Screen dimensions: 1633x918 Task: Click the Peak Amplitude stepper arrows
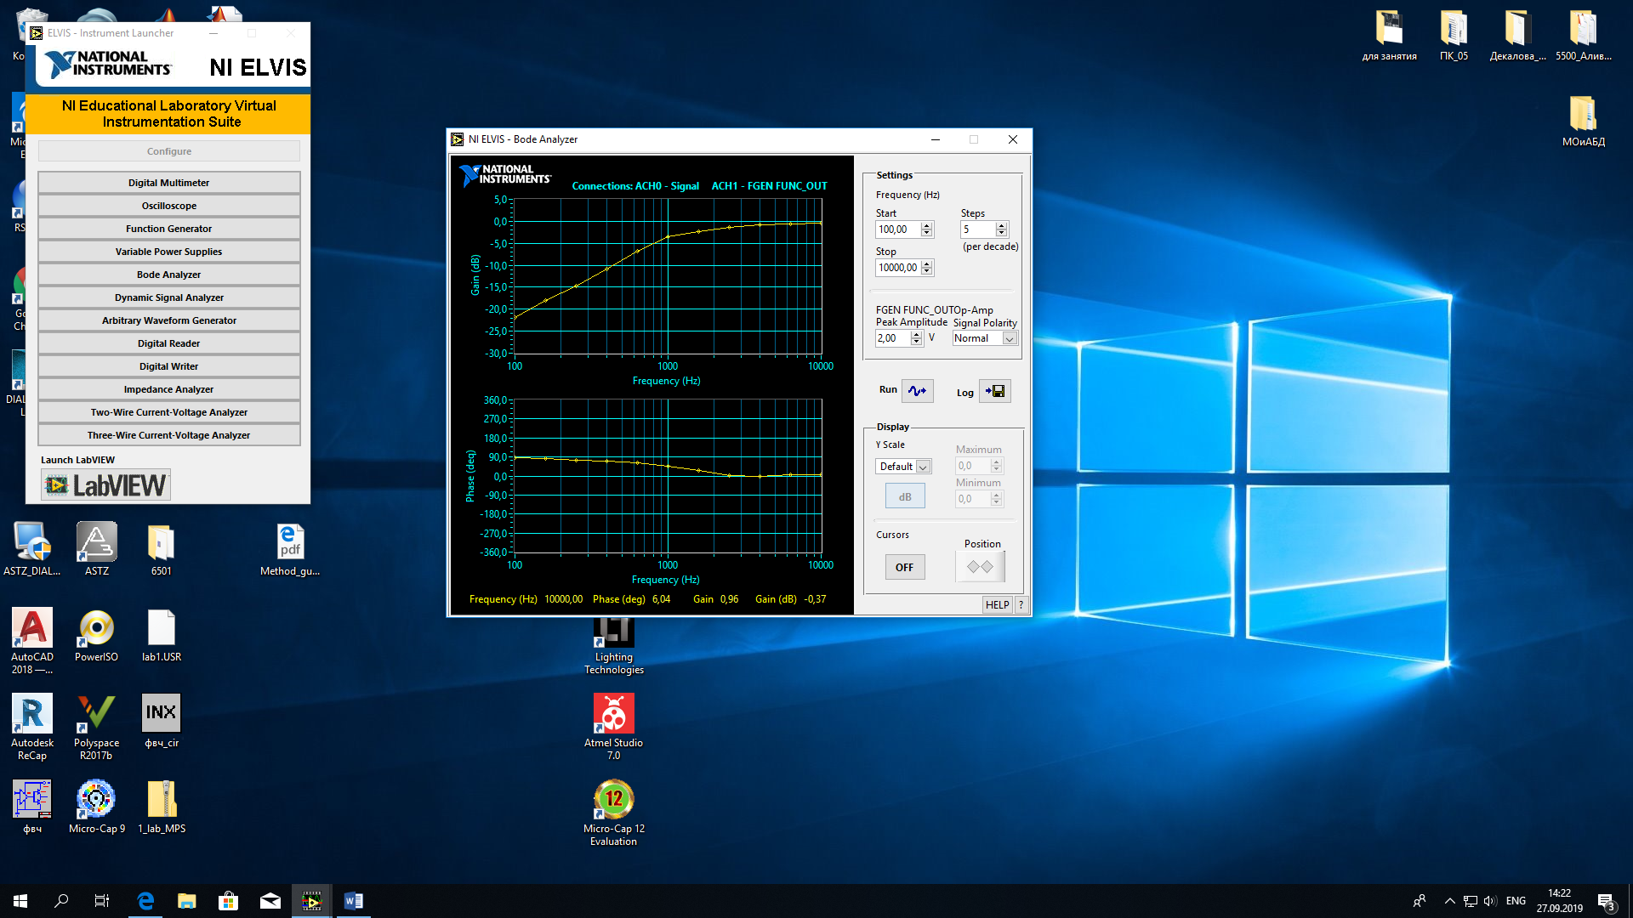tap(916, 338)
